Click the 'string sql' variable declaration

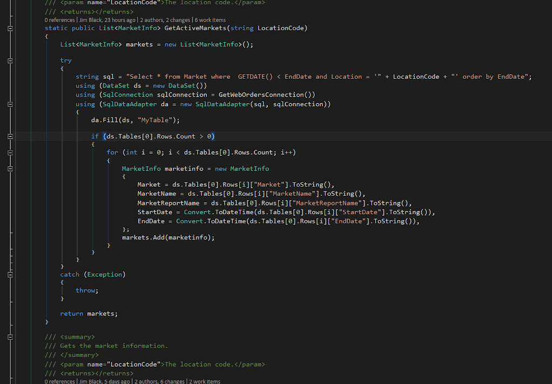[x=95, y=77]
